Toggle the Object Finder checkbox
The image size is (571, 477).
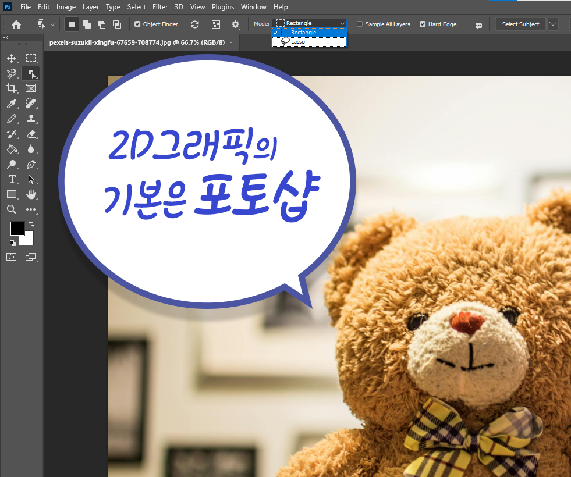(x=137, y=24)
